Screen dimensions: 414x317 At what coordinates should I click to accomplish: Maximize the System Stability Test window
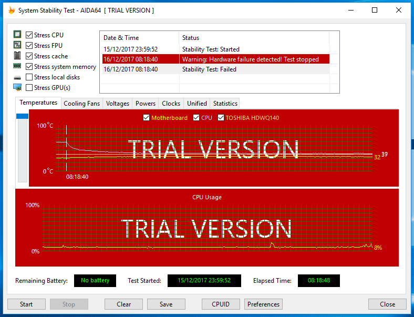(375, 11)
